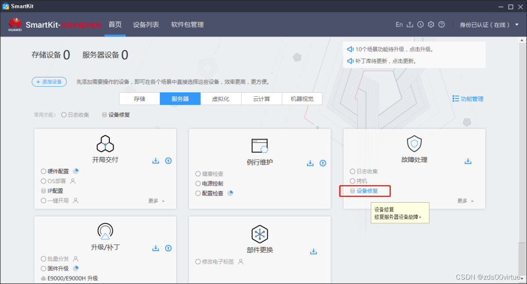The image size is (527, 284).
Task: Click the upload/export icon in header
Action: tap(410, 25)
